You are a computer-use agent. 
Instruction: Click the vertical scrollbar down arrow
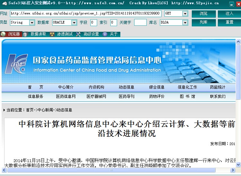(238, 165)
